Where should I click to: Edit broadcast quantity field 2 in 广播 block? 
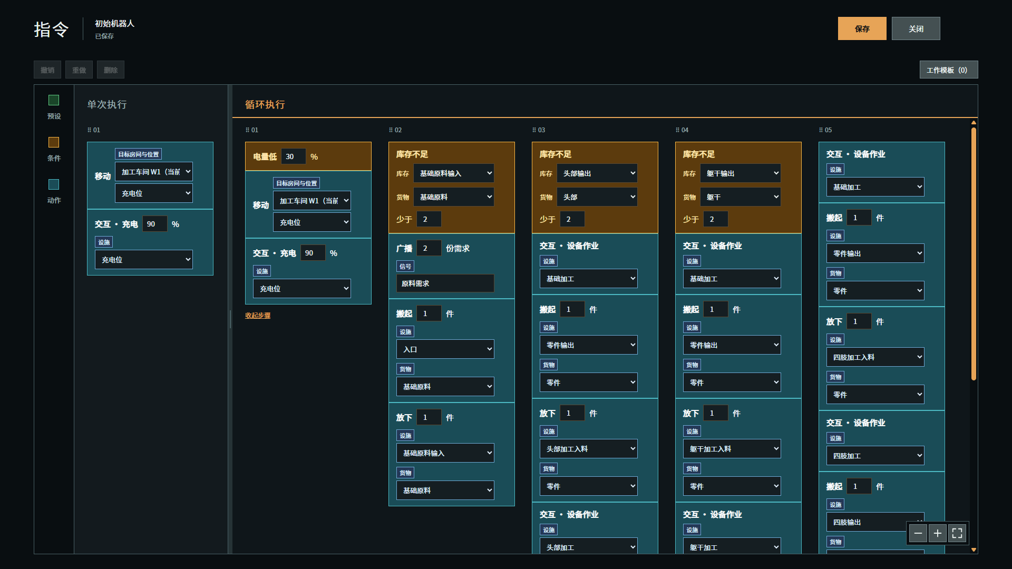429,248
